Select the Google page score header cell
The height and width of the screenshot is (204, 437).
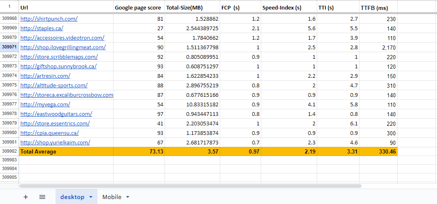tap(138, 7)
